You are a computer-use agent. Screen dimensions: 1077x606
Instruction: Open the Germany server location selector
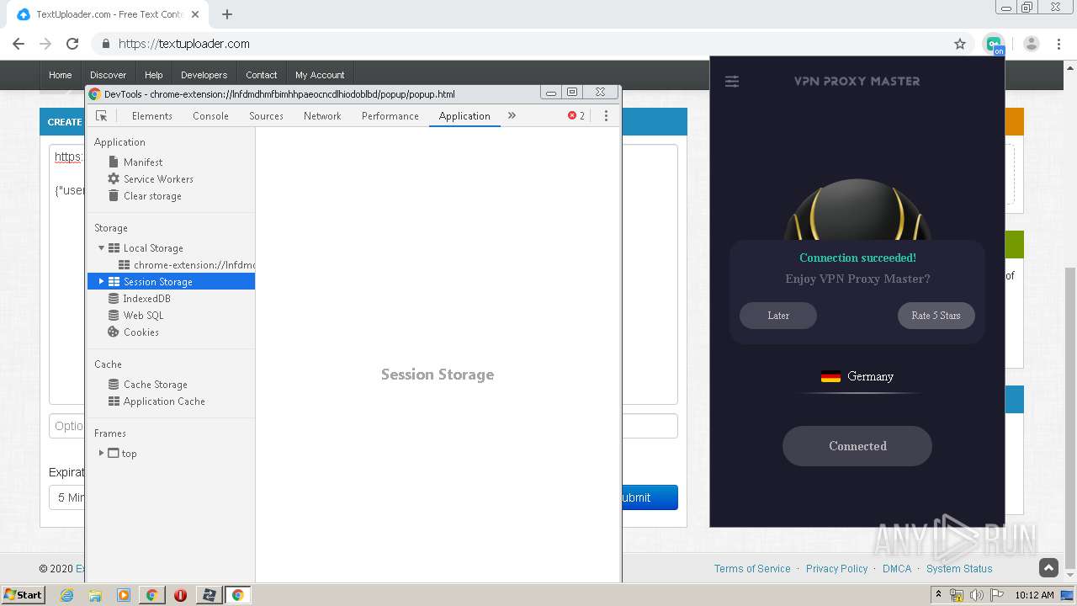pyautogui.click(x=857, y=377)
